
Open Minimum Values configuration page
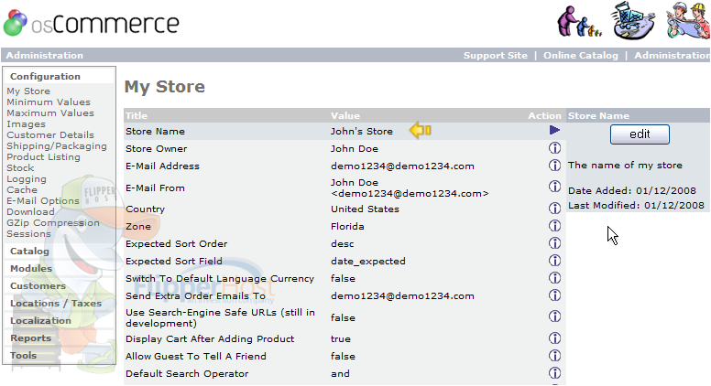point(48,102)
